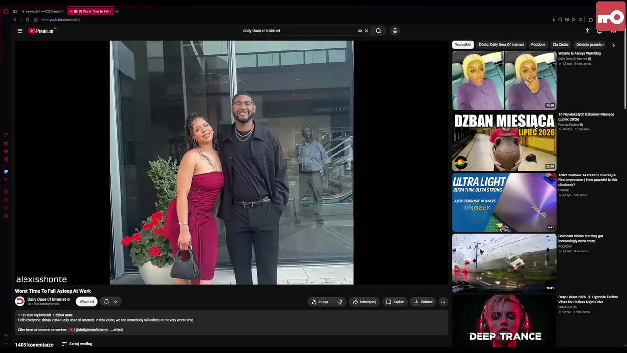Open 'Waymo is Always Watching' video title
627x353 pixels.
(x=579, y=53)
